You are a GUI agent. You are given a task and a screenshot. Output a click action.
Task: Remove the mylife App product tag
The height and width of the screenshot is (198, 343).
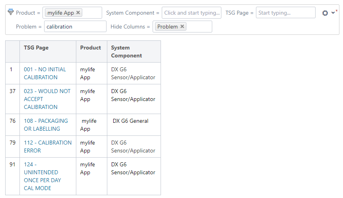click(x=78, y=13)
